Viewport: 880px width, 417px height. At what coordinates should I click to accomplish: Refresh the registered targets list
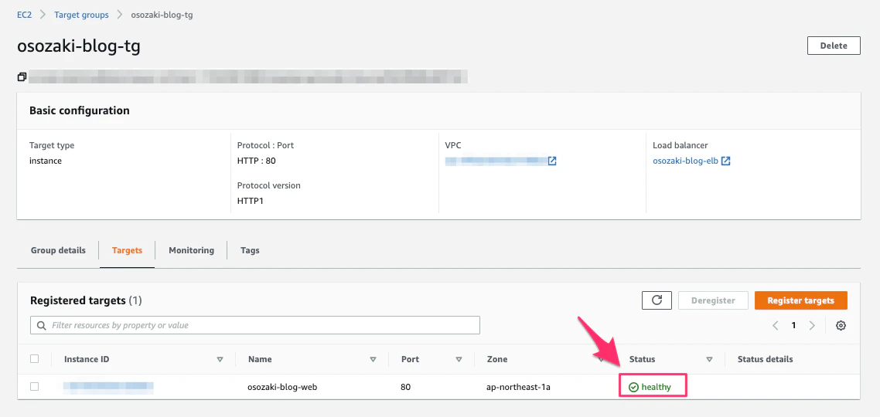(x=657, y=300)
